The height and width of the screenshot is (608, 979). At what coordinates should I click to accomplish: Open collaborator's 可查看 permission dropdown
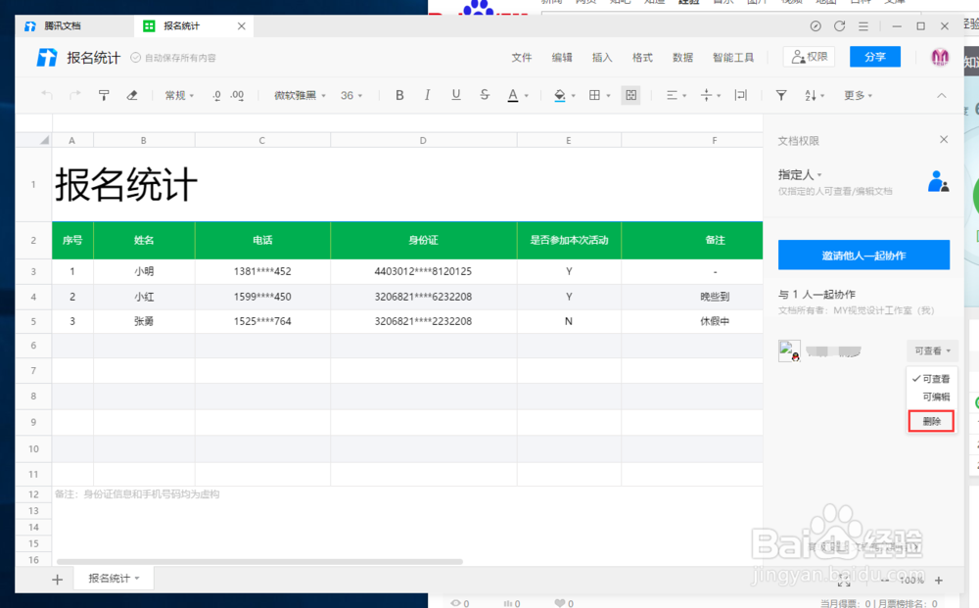932,351
